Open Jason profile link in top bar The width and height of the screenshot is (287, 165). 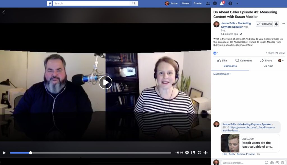(x=174, y=3)
